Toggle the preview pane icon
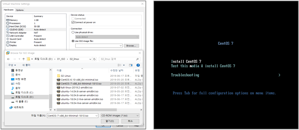This screenshot has height=130, width=299. click(131, 65)
